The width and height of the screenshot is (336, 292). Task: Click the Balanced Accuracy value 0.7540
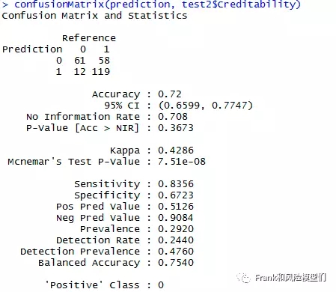click(176, 263)
